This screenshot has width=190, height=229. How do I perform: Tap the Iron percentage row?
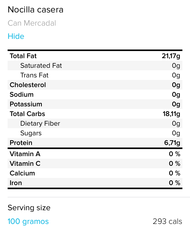tap(95, 183)
